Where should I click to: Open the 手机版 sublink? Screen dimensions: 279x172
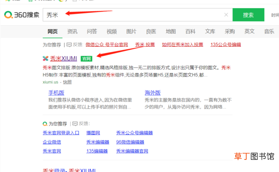click(x=56, y=93)
